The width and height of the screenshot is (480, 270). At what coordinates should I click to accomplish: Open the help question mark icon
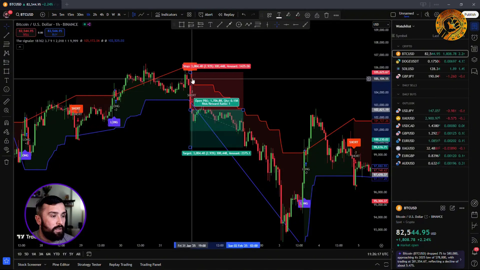[474, 263]
